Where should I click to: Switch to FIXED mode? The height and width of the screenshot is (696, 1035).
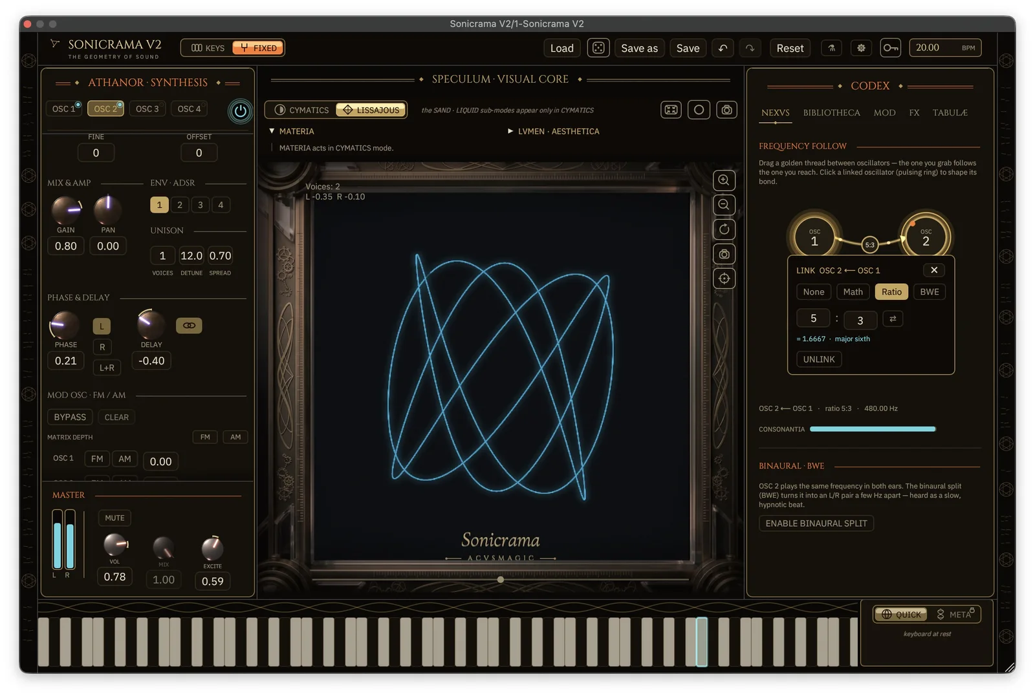point(258,48)
